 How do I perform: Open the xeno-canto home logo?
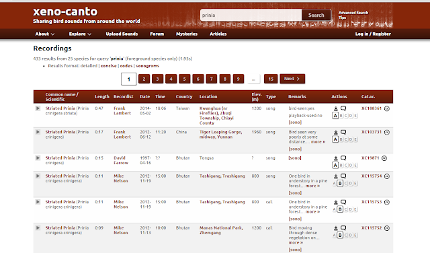point(65,11)
